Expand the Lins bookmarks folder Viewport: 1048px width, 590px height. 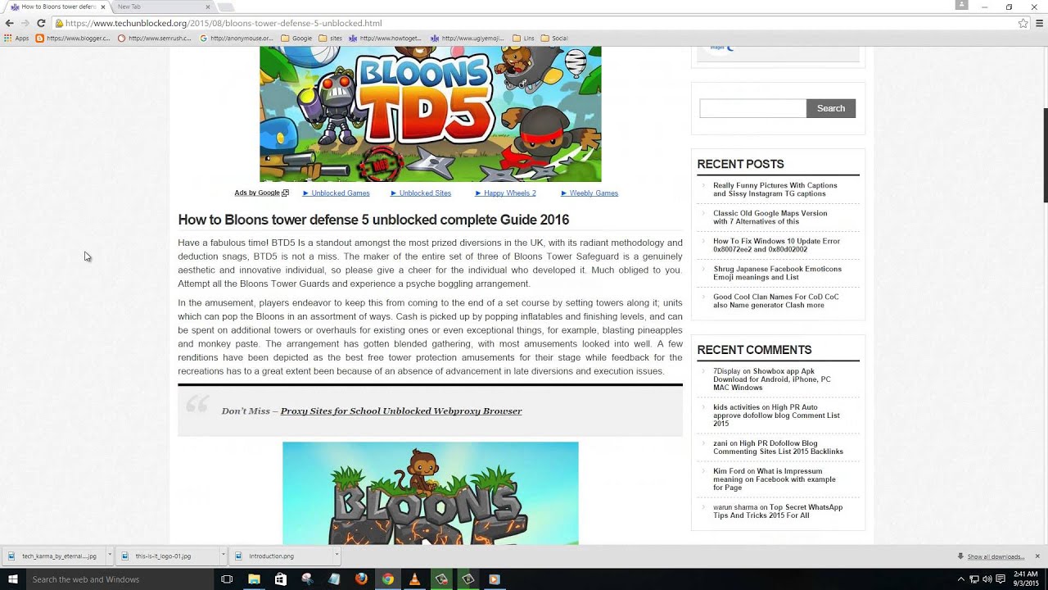tap(523, 38)
